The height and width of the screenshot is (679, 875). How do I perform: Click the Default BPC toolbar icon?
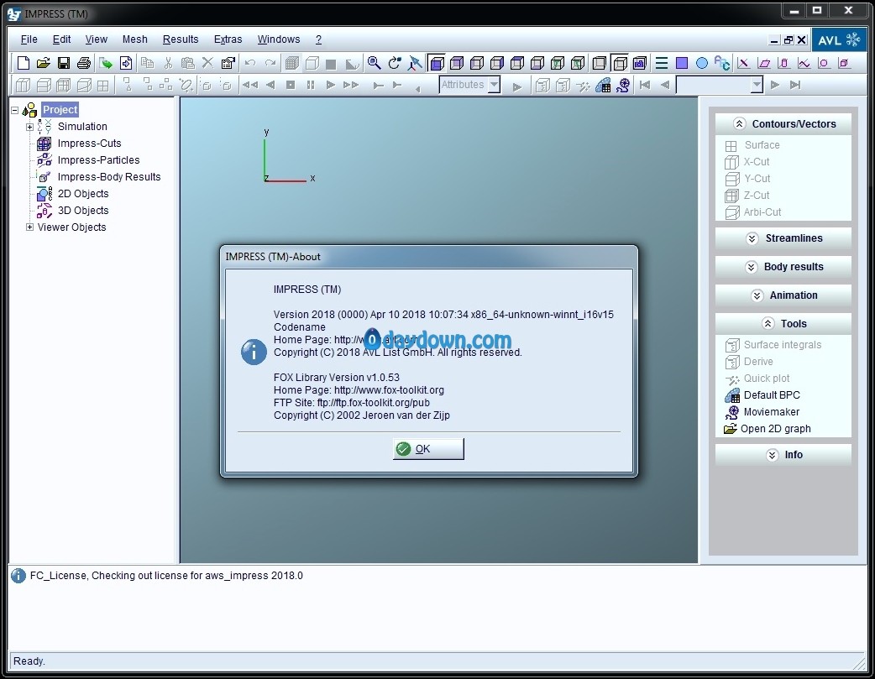pyautogui.click(x=603, y=86)
